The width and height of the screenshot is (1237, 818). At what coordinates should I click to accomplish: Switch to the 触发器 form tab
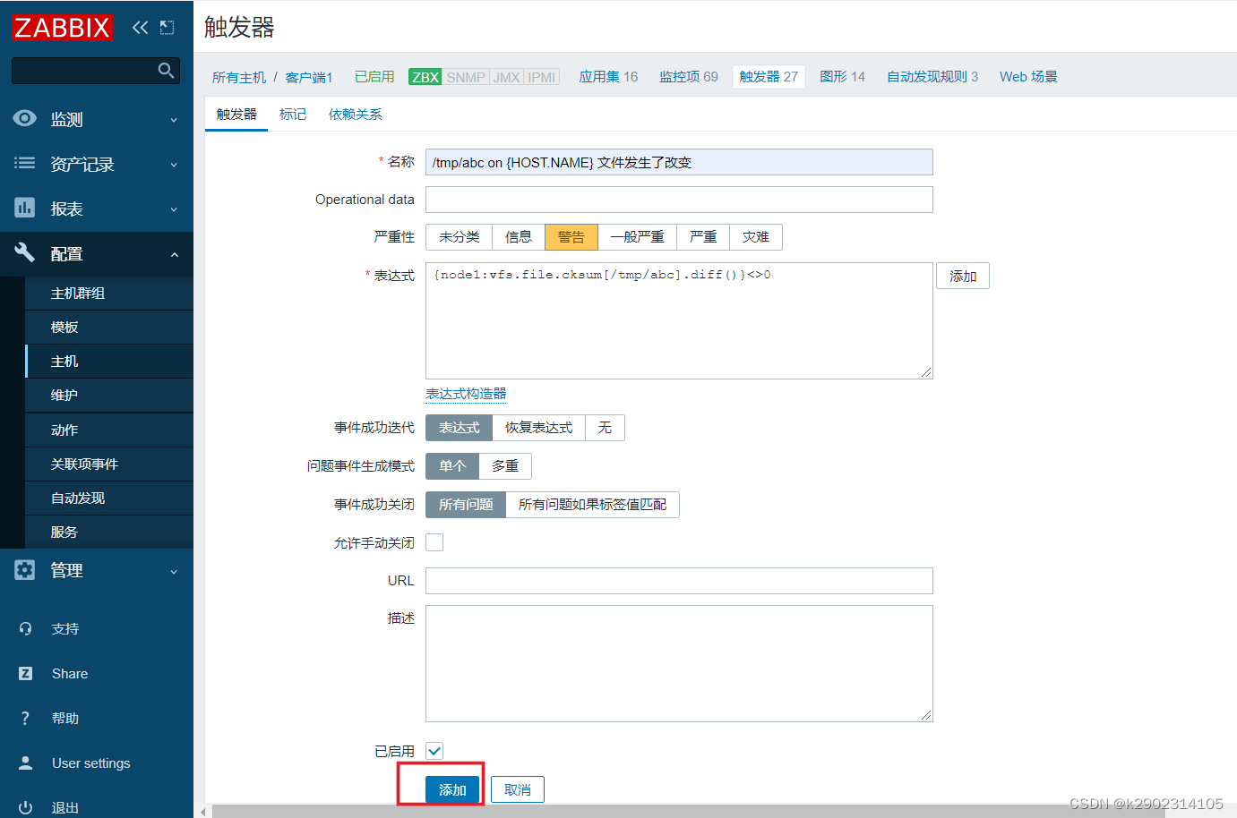pyautogui.click(x=236, y=115)
